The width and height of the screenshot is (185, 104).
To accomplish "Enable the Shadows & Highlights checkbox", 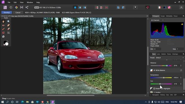I will pyautogui.click(x=154, y=89).
